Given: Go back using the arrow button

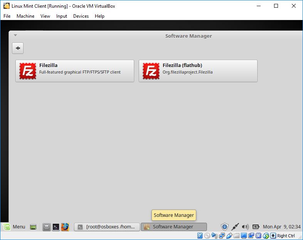Looking at the screenshot, I should (x=18, y=48).
